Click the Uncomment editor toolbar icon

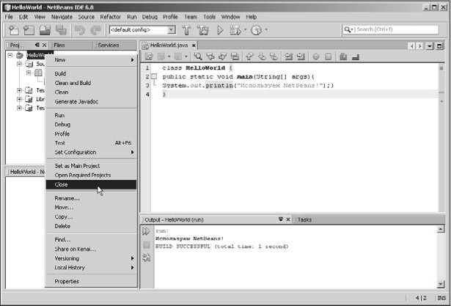[x=356, y=57]
